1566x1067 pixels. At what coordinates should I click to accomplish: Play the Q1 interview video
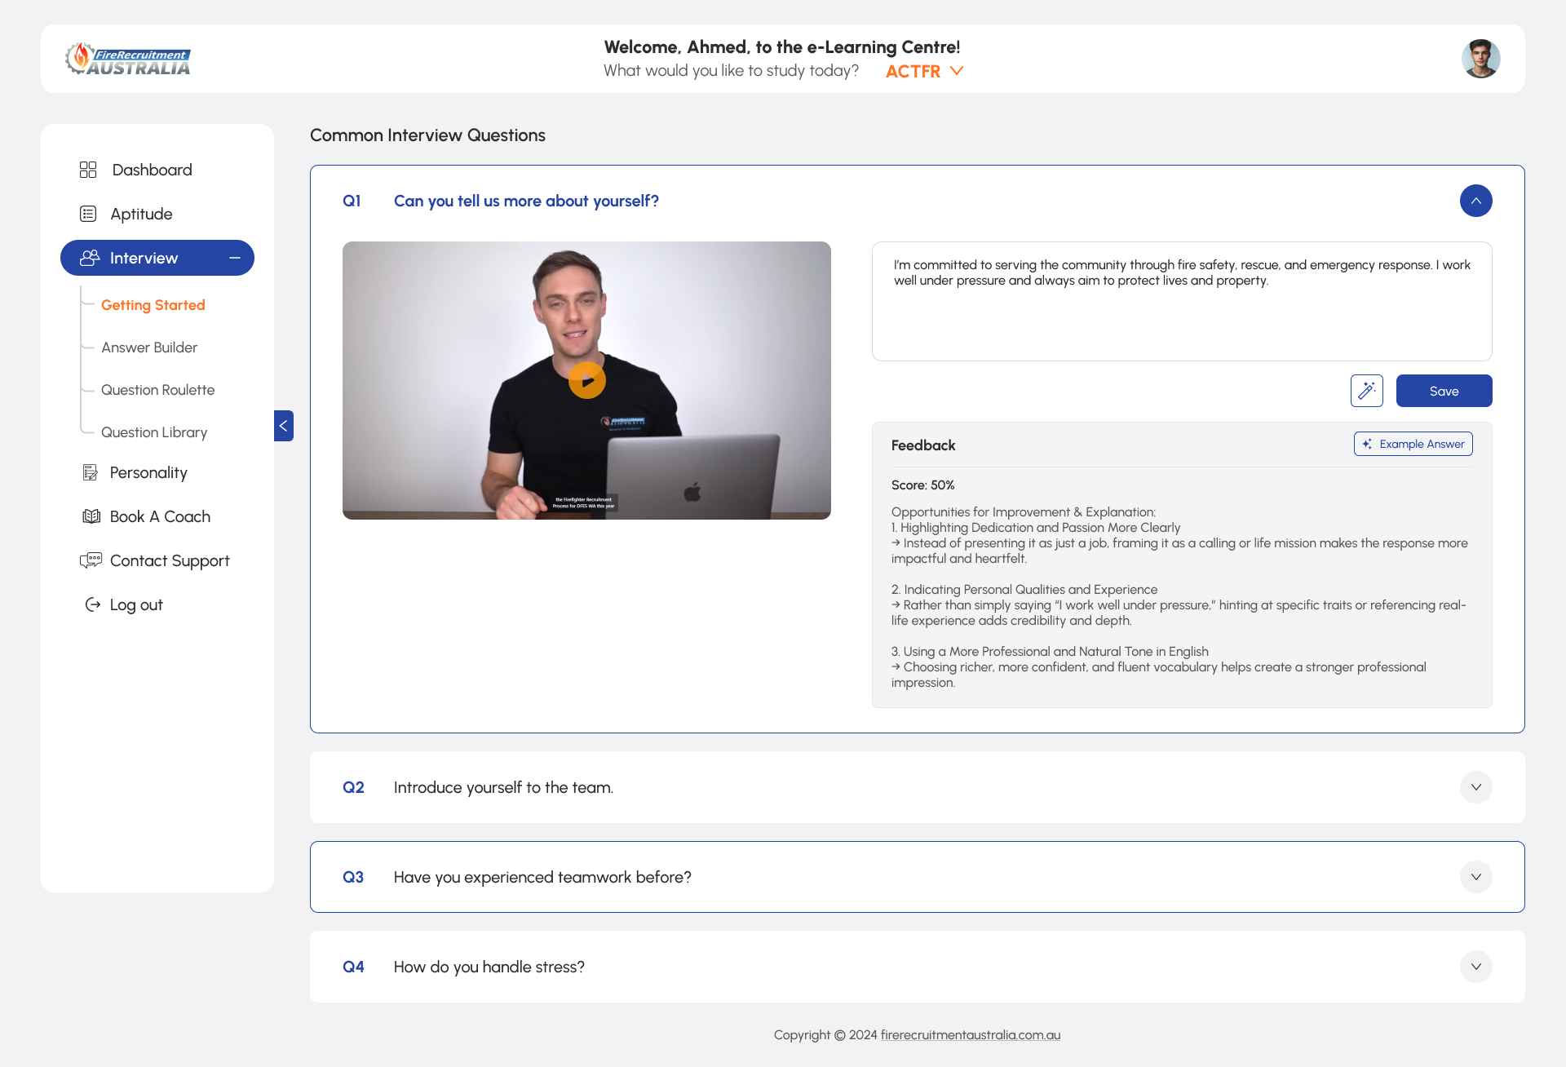587,380
